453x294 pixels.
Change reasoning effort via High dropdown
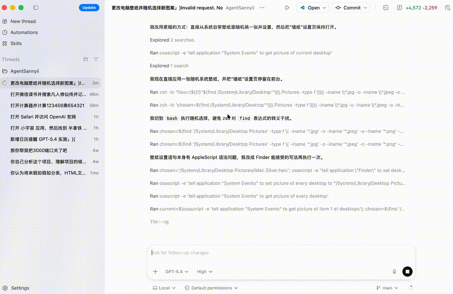[x=204, y=271]
